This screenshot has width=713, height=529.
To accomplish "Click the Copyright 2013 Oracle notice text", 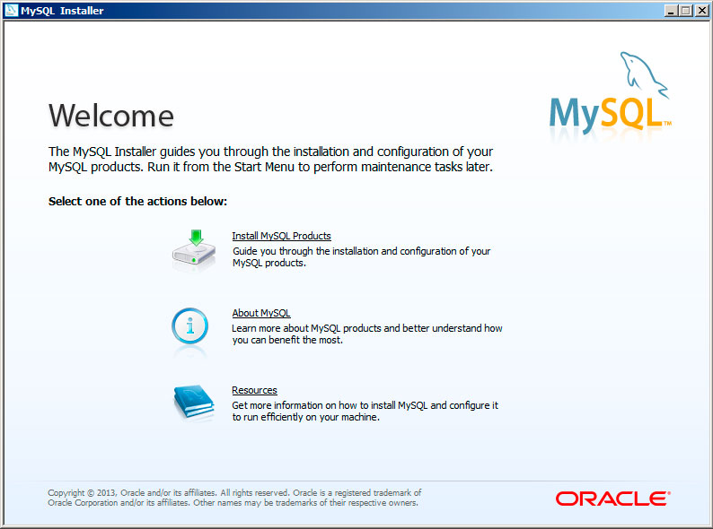I will pyautogui.click(x=234, y=498).
